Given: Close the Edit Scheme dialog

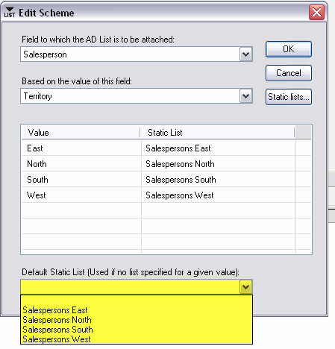Looking at the screenshot, I should tap(316, 12).
